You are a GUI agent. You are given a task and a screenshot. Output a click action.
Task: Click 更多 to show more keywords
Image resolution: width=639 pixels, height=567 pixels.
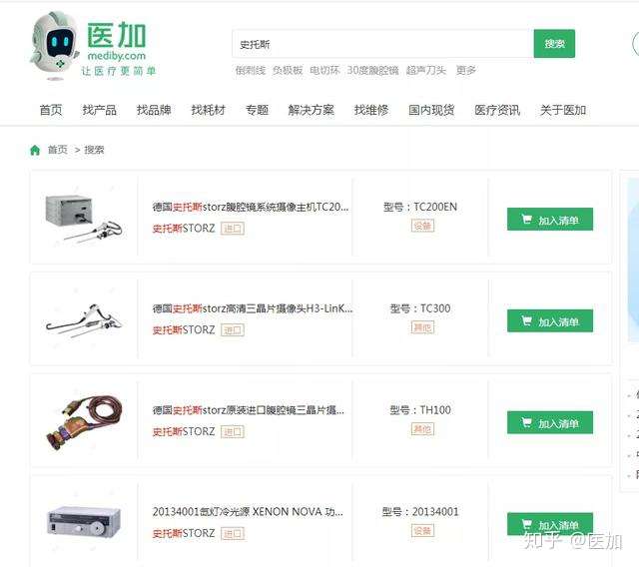pos(466,71)
